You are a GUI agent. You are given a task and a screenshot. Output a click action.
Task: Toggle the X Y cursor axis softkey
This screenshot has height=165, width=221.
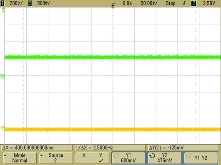(x=92, y=158)
